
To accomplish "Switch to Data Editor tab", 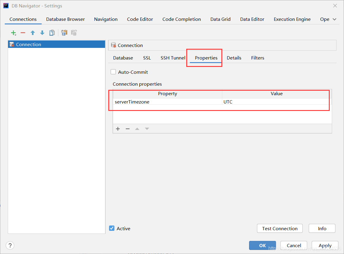I will [252, 19].
